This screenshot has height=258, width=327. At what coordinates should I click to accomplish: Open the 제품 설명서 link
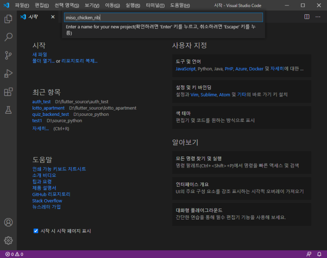pyautogui.click(x=44, y=188)
